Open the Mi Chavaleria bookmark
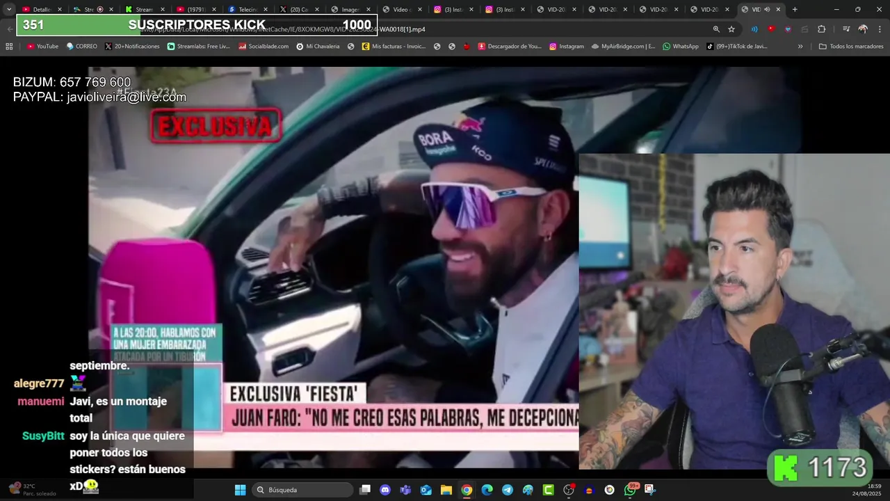 tap(318, 47)
